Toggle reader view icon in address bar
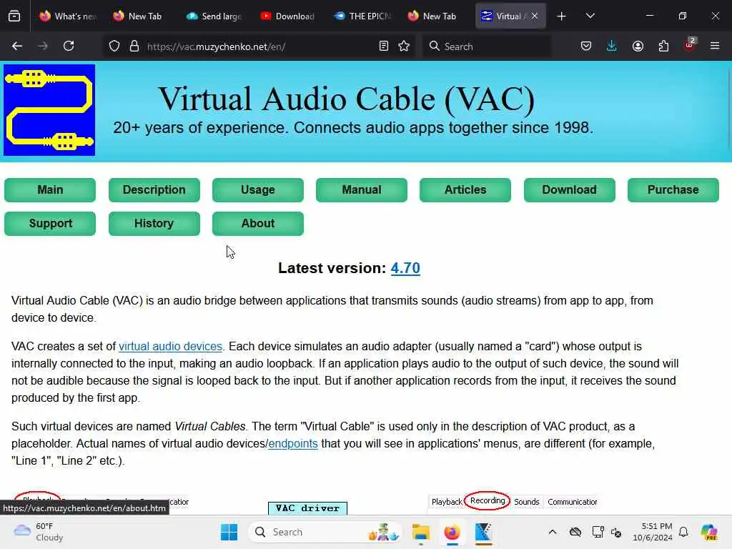The width and height of the screenshot is (732, 549). [384, 46]
